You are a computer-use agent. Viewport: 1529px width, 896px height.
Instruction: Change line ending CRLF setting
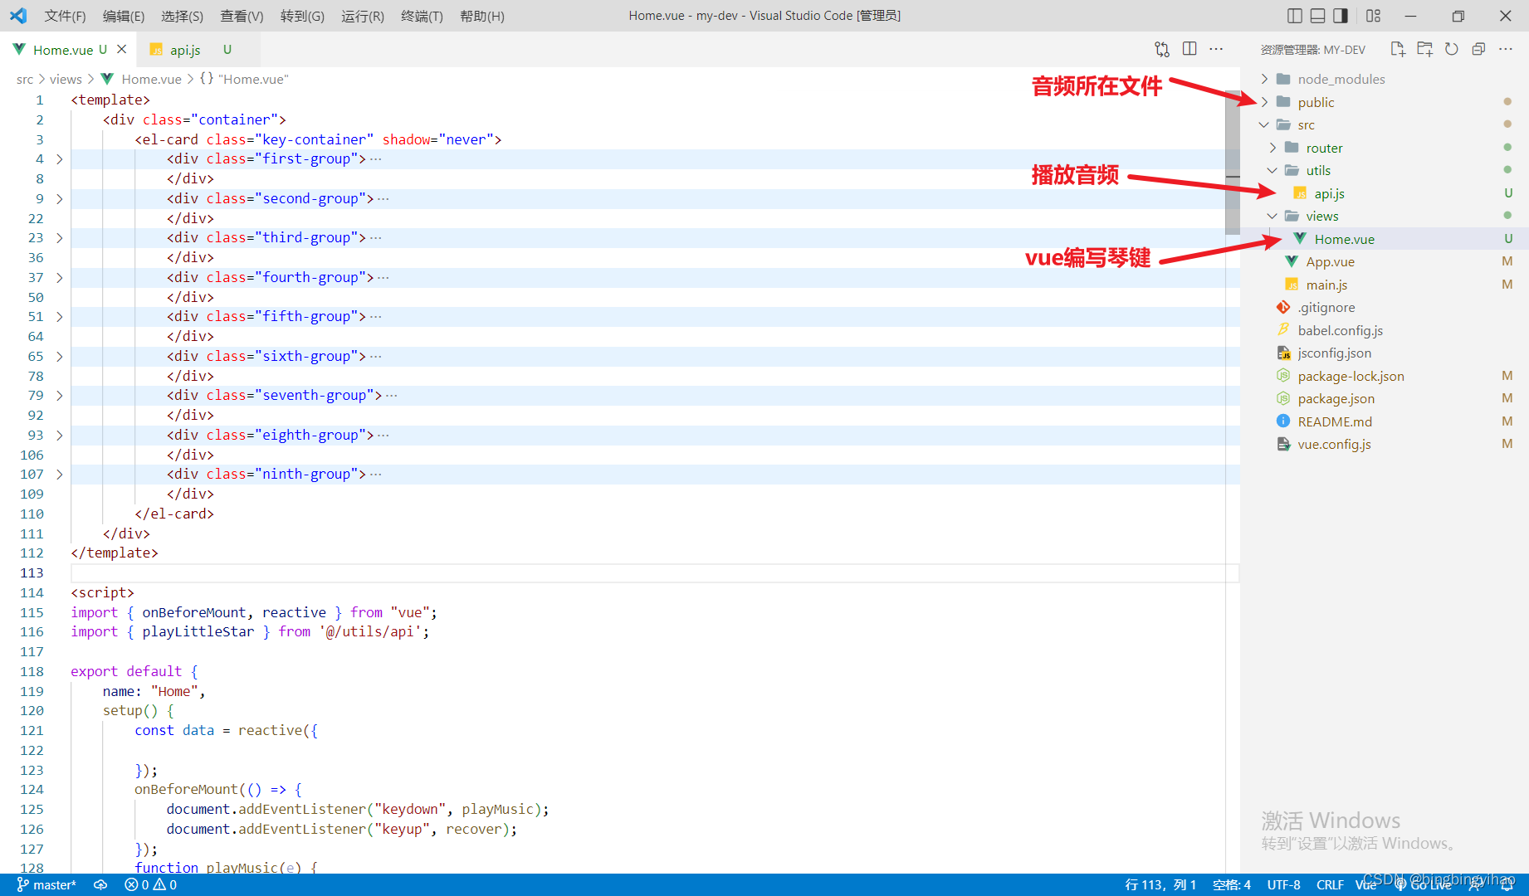pyautogui.click(x=1330, y=884)
